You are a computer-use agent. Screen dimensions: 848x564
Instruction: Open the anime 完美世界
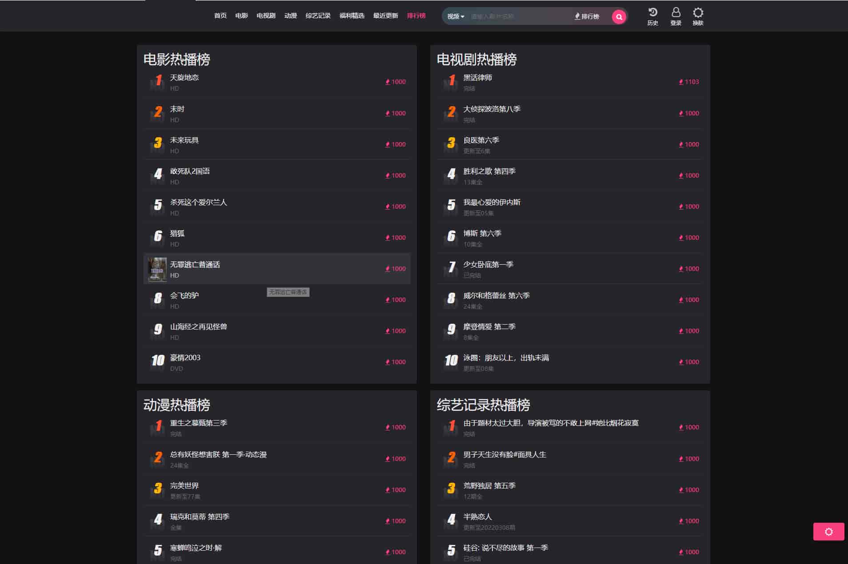[184, 485]
